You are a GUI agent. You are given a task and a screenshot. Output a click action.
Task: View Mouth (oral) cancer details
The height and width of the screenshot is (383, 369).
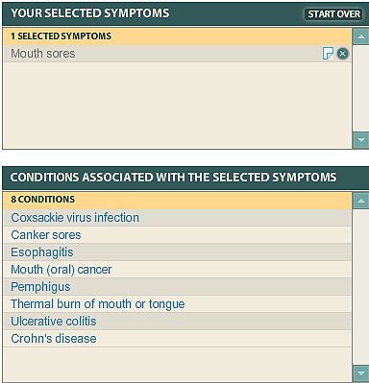61,270
